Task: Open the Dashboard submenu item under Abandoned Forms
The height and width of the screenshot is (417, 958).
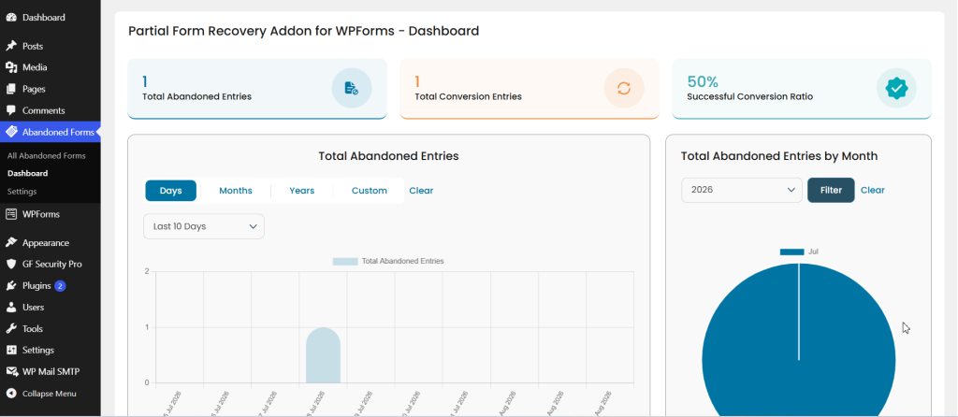Action: pyautogui.click(x=27, y=173)
